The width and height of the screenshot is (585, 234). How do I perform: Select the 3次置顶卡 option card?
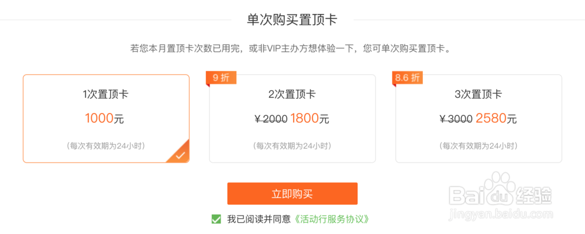479,119
